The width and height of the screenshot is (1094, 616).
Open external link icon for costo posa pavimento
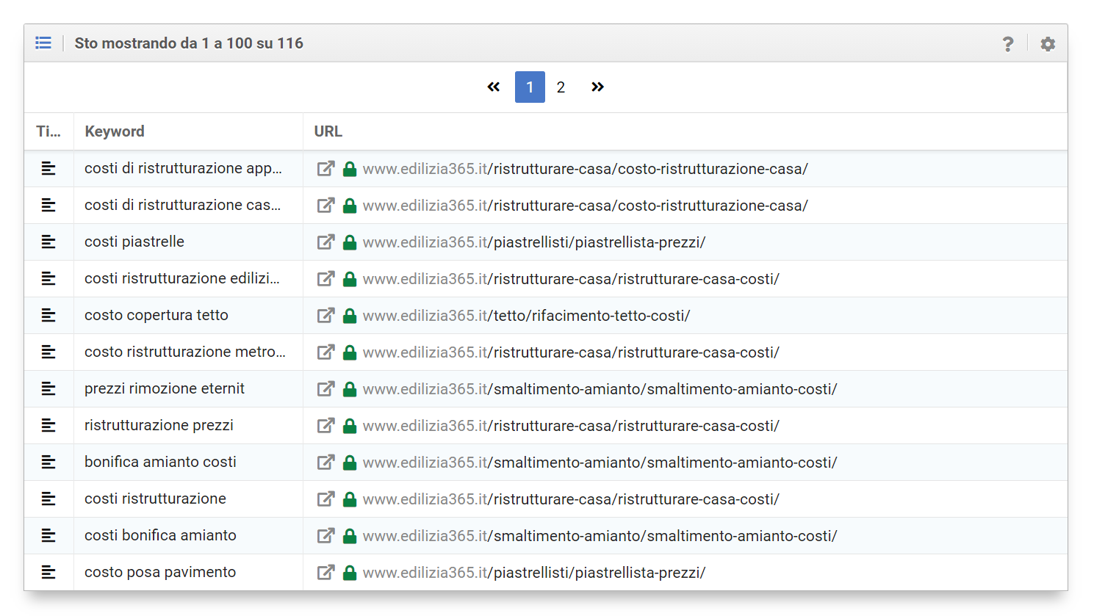pos(325,573)
